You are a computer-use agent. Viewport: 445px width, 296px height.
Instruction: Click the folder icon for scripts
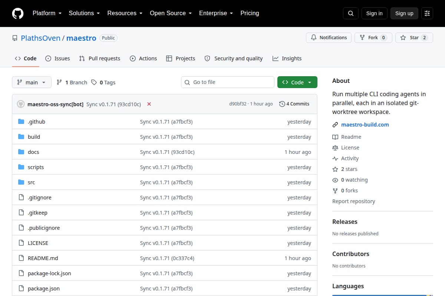(21, 167)
